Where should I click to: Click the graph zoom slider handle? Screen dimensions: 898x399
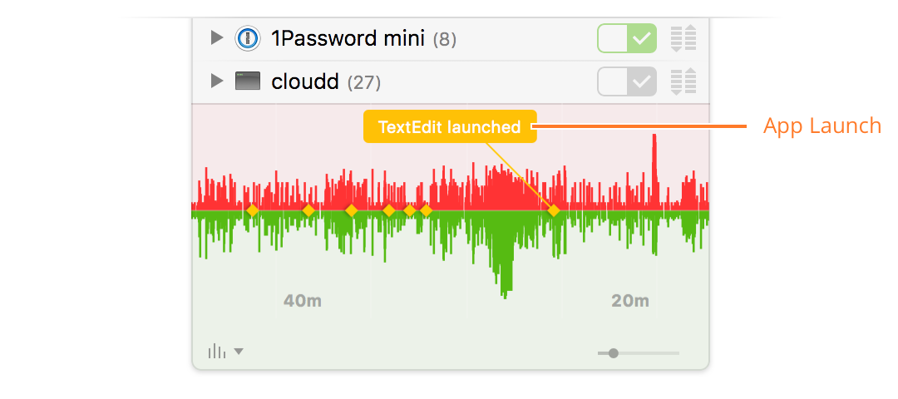[x=614, y=353]
